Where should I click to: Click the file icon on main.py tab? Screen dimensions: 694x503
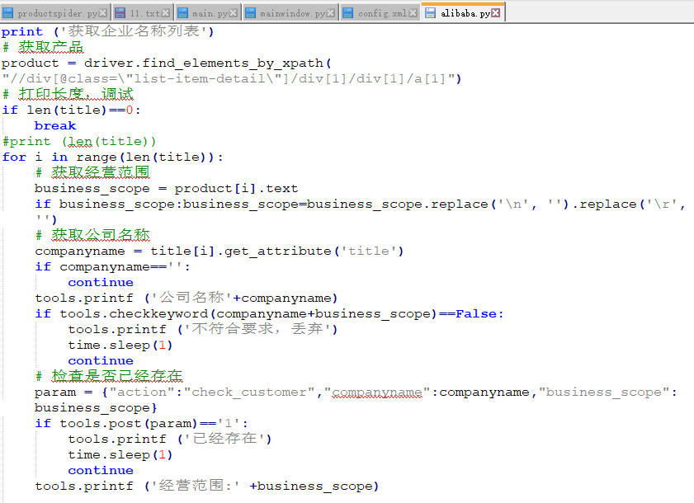(x=182, y=13)
